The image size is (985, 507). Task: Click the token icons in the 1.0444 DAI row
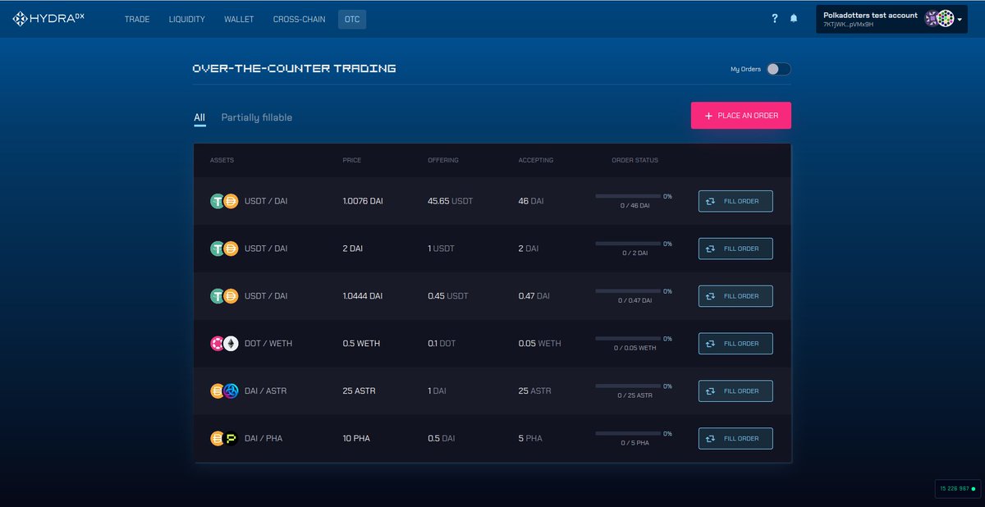[x=224, y=296]
